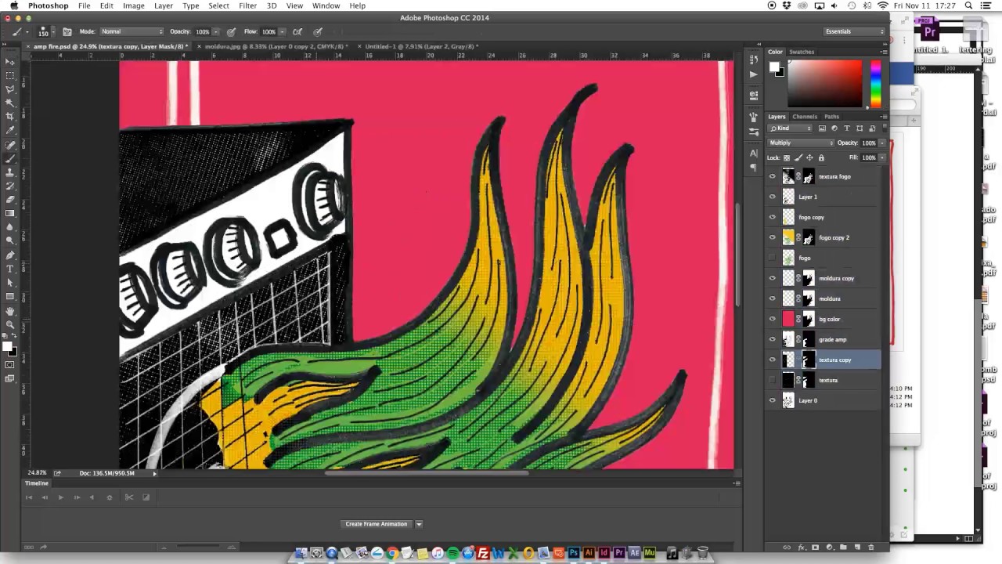Click the type layer filter icon
1002x564 pixels.
pos(847,128)
